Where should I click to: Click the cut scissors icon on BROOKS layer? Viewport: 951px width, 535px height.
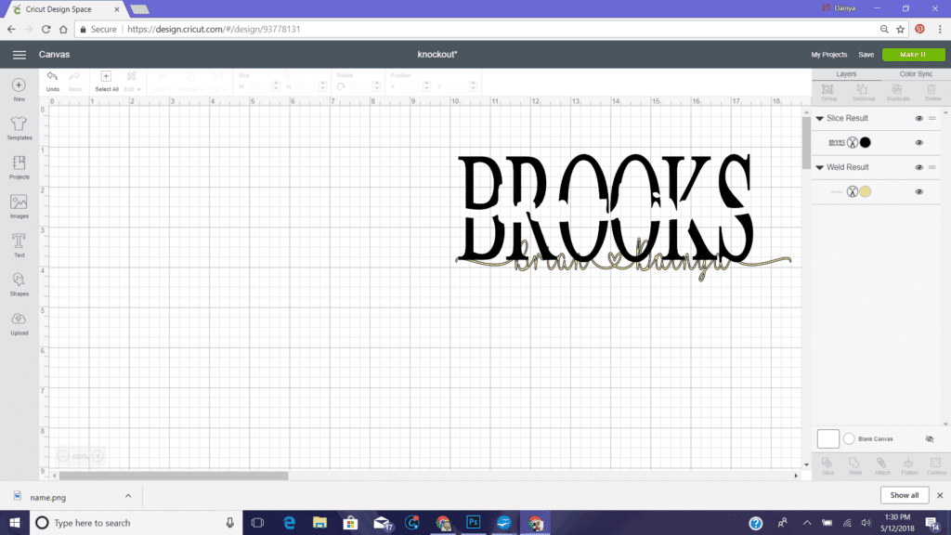point(853,142)
